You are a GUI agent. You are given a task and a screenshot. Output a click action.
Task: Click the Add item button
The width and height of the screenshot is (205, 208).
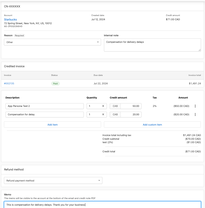click(52, 124)
